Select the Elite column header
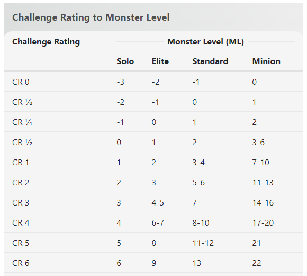Viewport: 307px width, 276px height. click(160, 61)
